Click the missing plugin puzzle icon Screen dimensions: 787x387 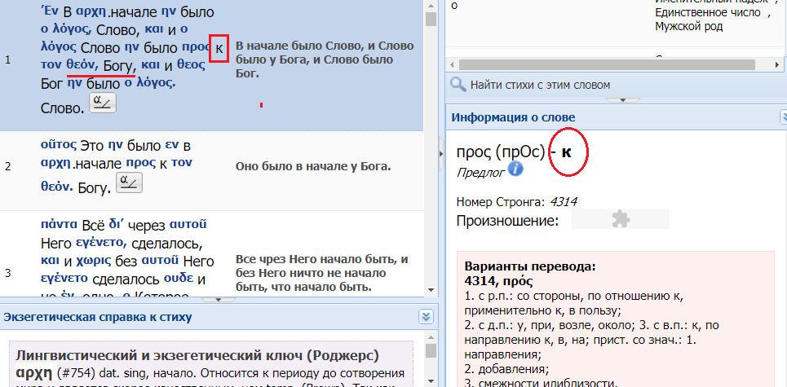(x=620, y=218)
